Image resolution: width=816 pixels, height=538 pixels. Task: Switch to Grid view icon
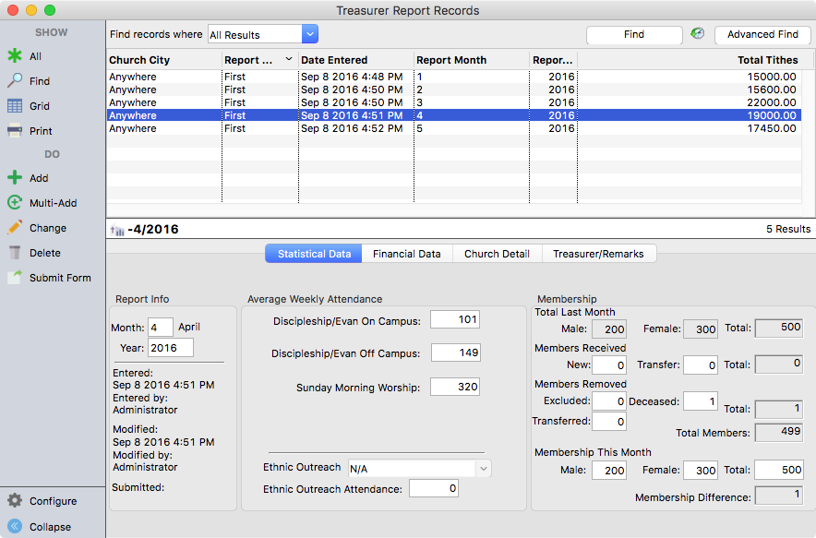15,106
